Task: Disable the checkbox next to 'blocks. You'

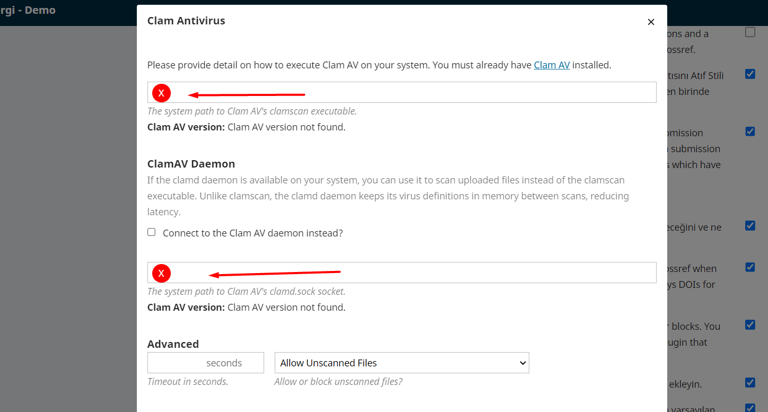Action: pos(750,325)
